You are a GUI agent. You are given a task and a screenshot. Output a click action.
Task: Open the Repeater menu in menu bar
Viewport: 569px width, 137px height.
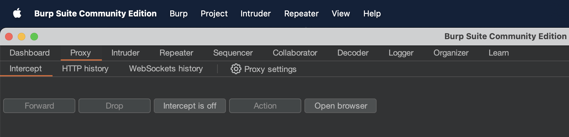(x=301, y=14)
